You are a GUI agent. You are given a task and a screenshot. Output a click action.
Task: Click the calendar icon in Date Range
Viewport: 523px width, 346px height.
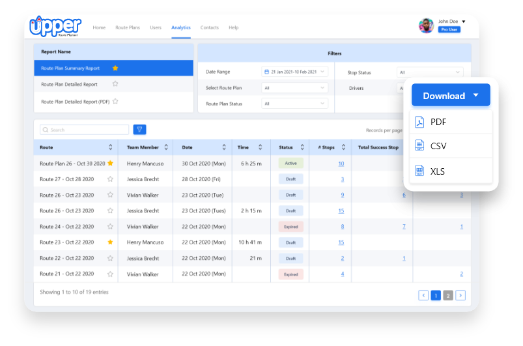266,72
